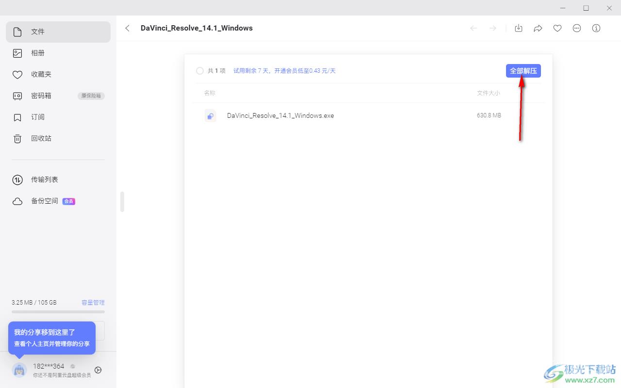The height and width of the screenshot is (388, 621).
Task: Click the 名称 column header
Action: click(x=210, y=93)
